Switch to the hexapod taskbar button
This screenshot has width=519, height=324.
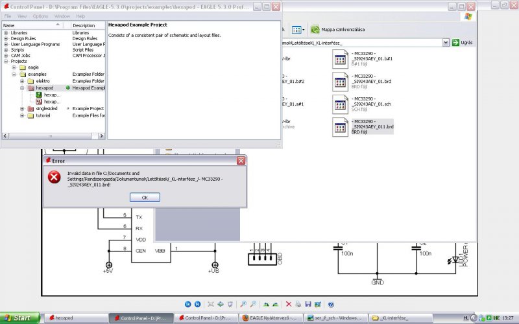(75, 318)
